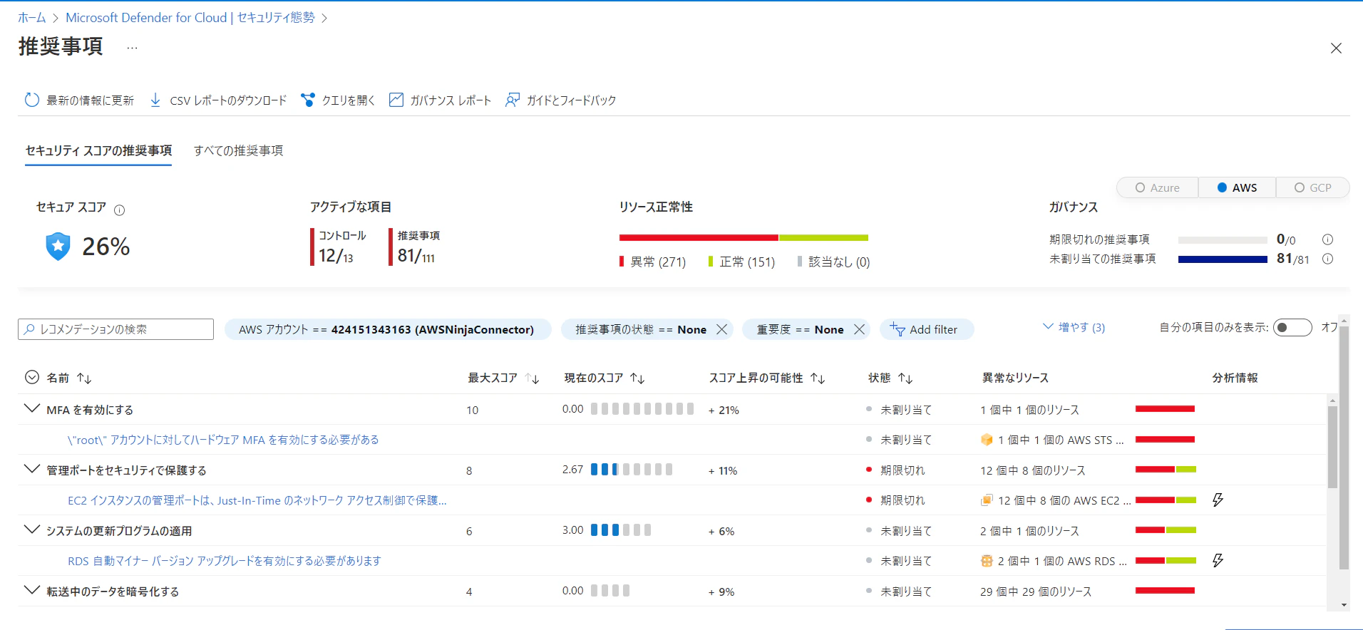The width and height of the screenshot is (1363, 630).
Task: Click the AWS STS resource icon
Action: 987,440
